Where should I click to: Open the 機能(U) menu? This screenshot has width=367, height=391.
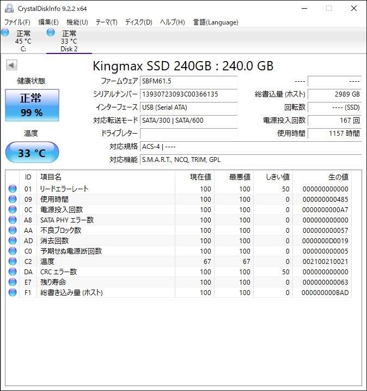click(77, 22)
